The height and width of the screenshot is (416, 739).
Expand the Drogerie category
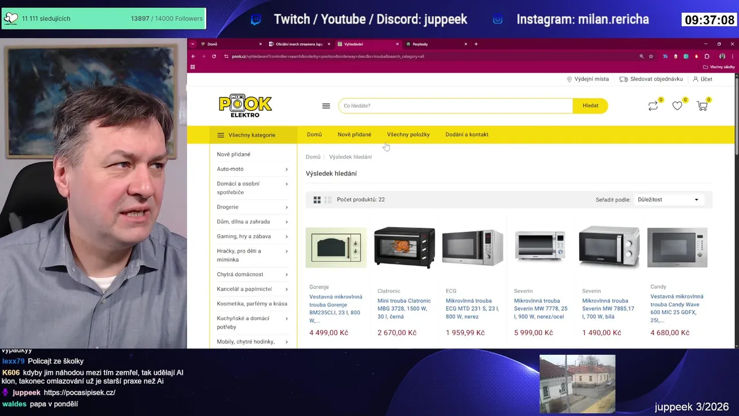pos(286,207)
